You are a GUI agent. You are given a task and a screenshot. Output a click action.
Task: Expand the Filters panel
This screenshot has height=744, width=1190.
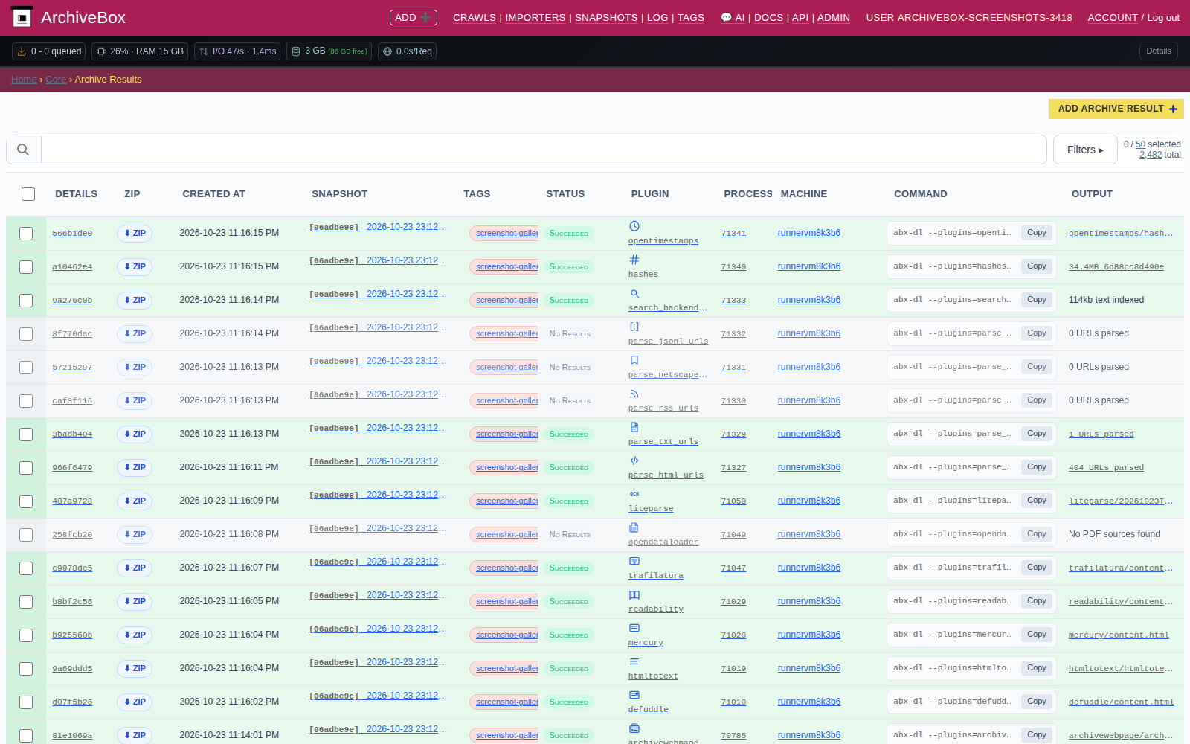(x=1085, y=150)
